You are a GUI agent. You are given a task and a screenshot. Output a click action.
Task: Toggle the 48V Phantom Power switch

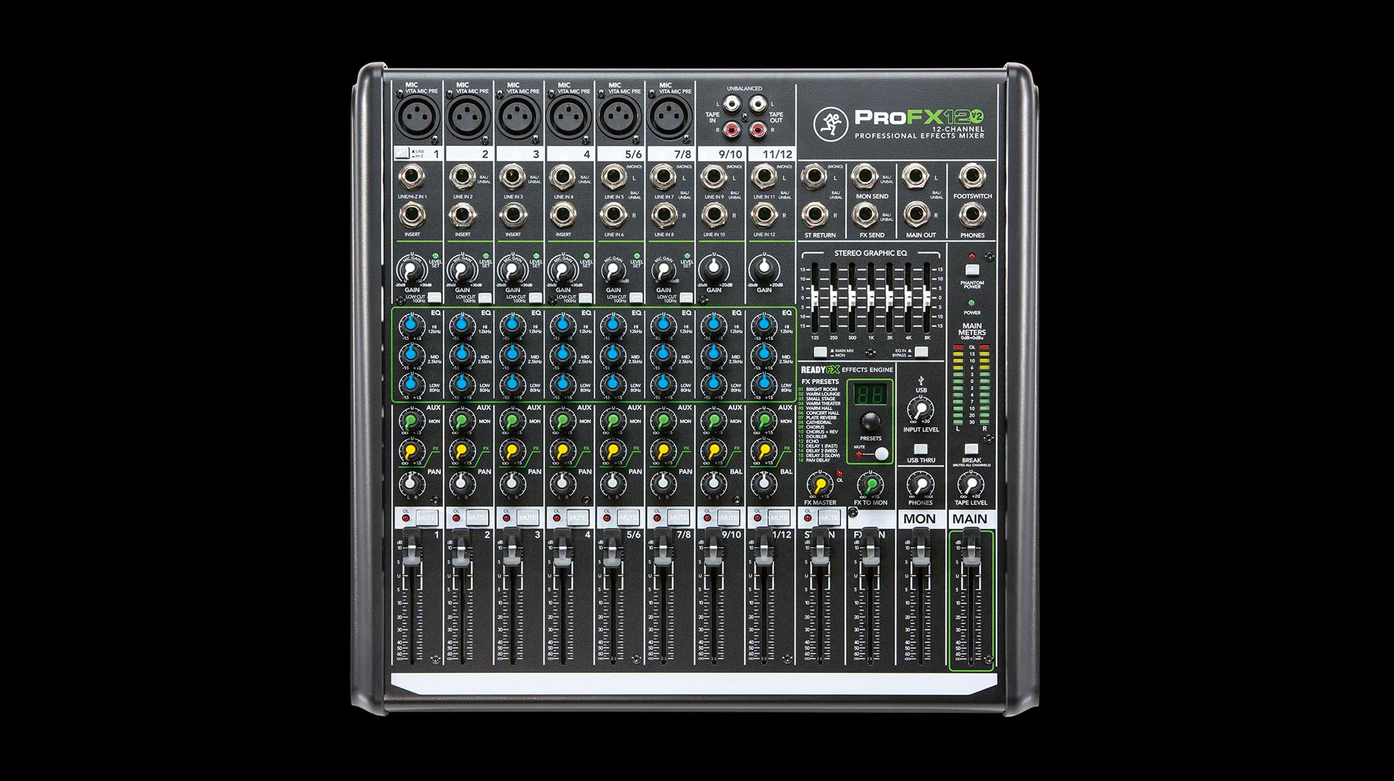(x=972, y=270)
